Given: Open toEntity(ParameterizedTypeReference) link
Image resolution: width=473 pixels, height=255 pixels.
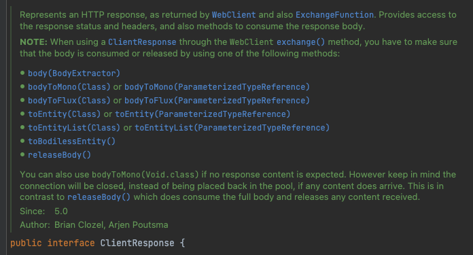Looking at the screenshot, I should [x=203, y=114].
